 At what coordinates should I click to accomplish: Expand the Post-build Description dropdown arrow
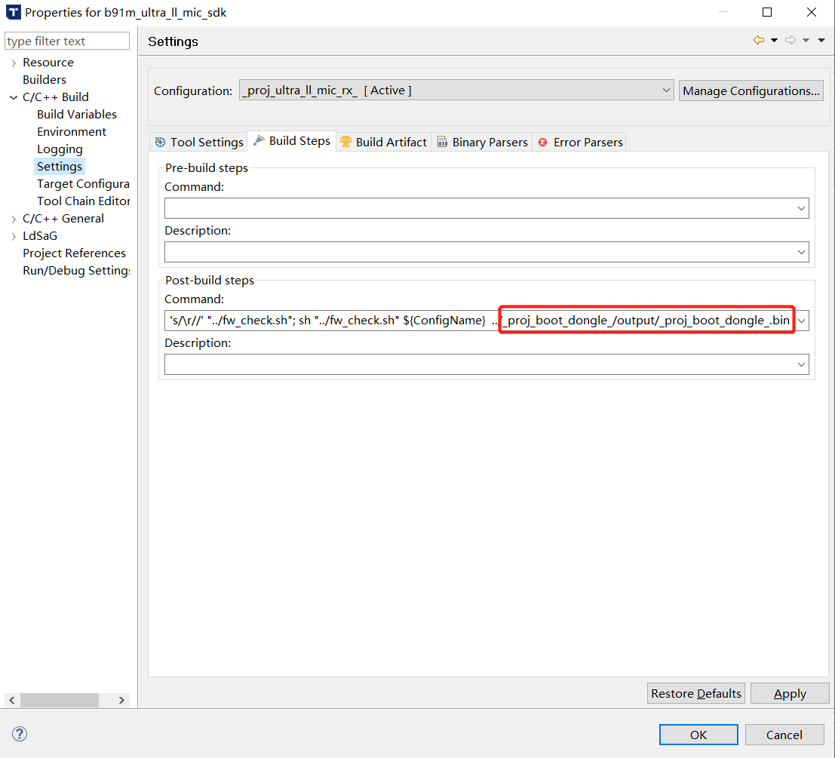pyautogui.click(x=801, y=365)
